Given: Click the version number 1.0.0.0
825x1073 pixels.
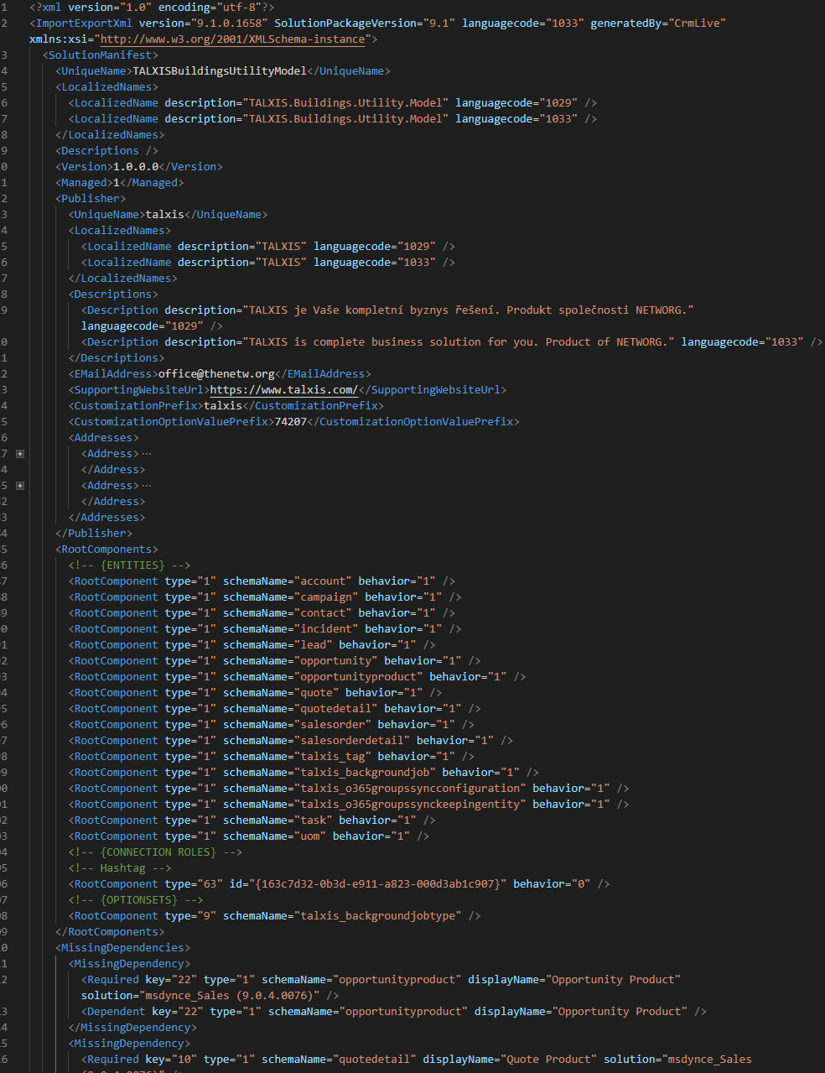Looking at the screenshot, I should (x=136, y=167).
